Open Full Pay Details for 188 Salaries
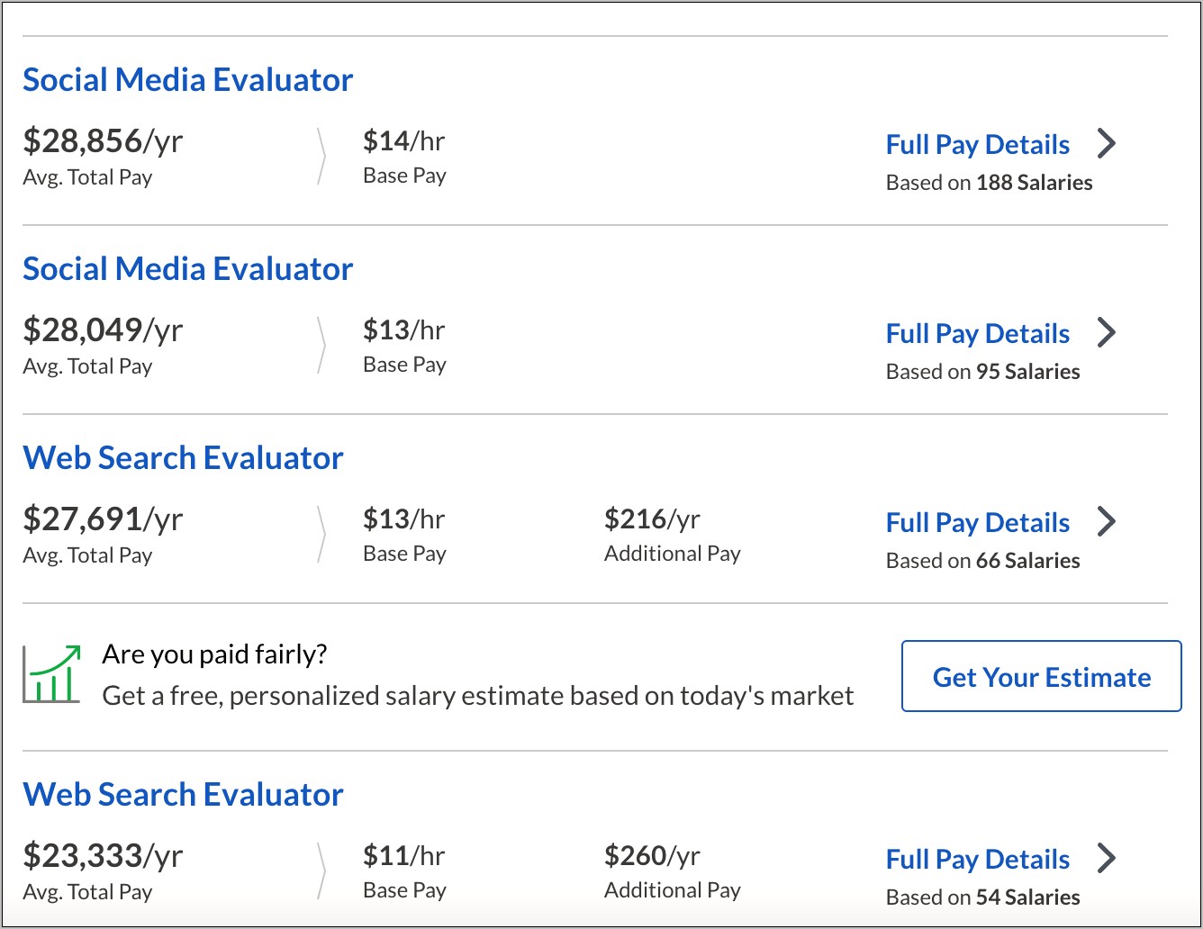 click(x=978, y=145)
